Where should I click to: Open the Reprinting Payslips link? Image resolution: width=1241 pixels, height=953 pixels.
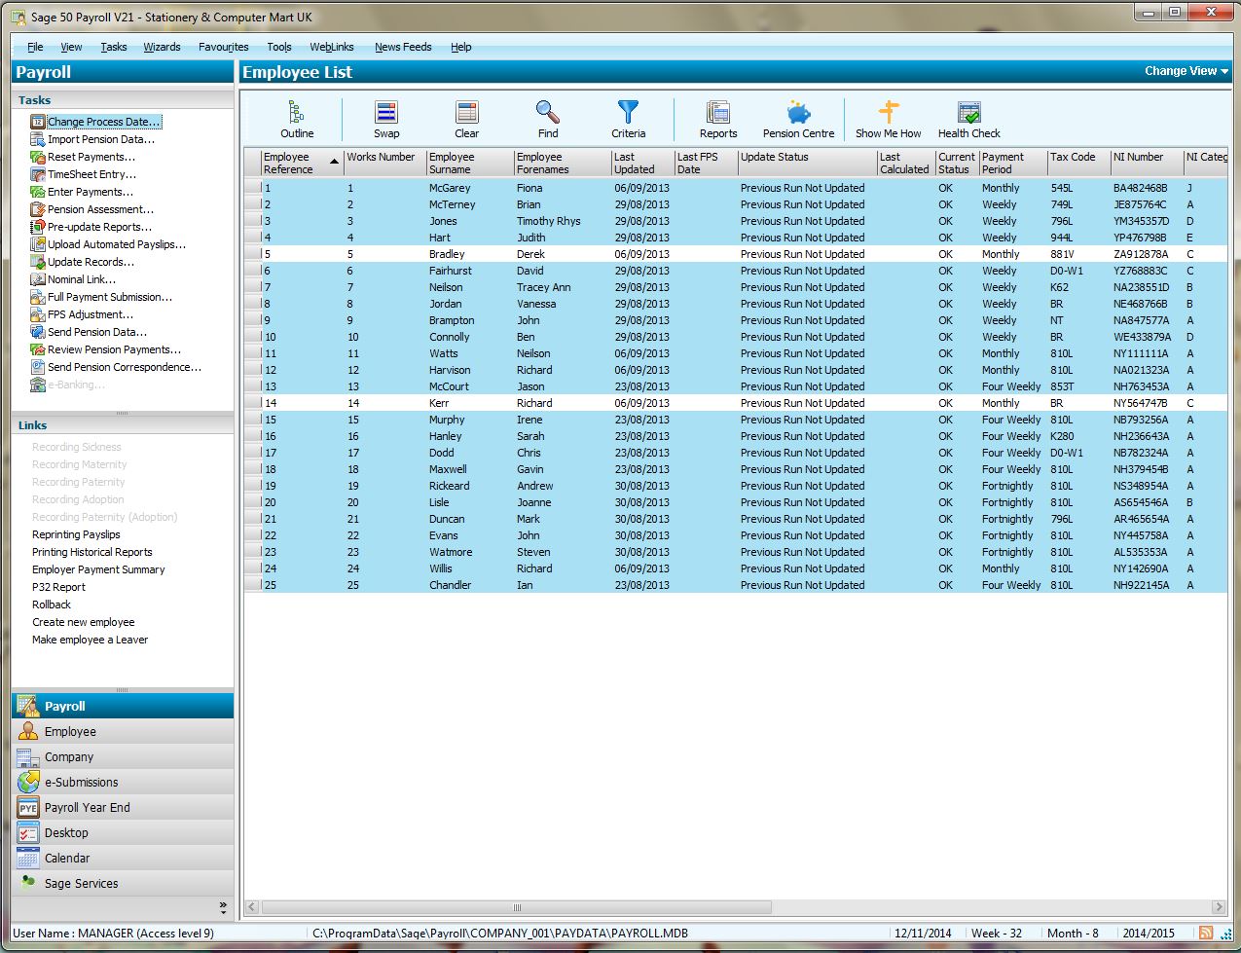coord(76,534)
